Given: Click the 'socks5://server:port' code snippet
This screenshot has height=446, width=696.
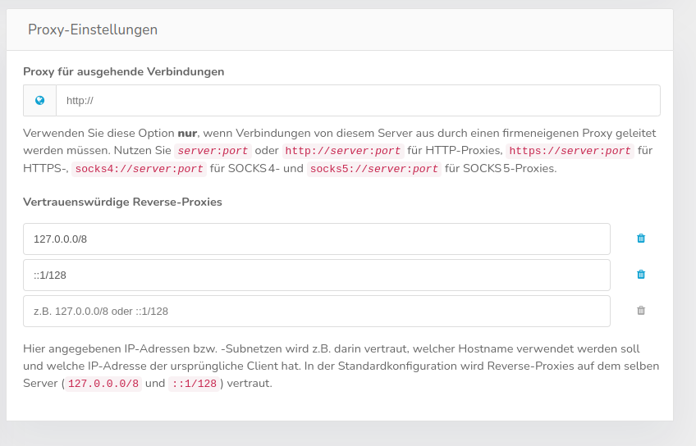Looking at the screenshot, I should click(x=373, y=169).
